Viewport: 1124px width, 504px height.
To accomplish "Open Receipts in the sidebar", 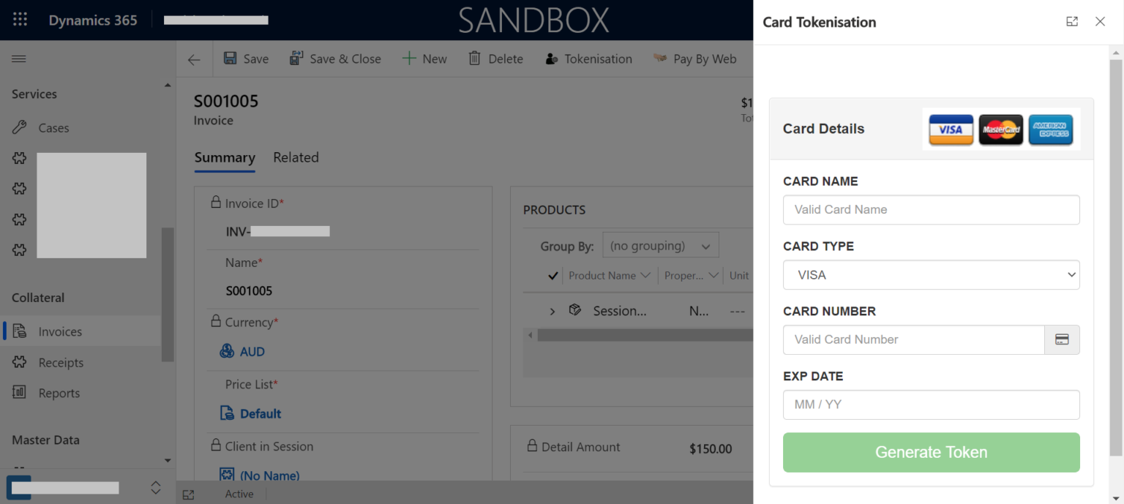I will [61, 363].
